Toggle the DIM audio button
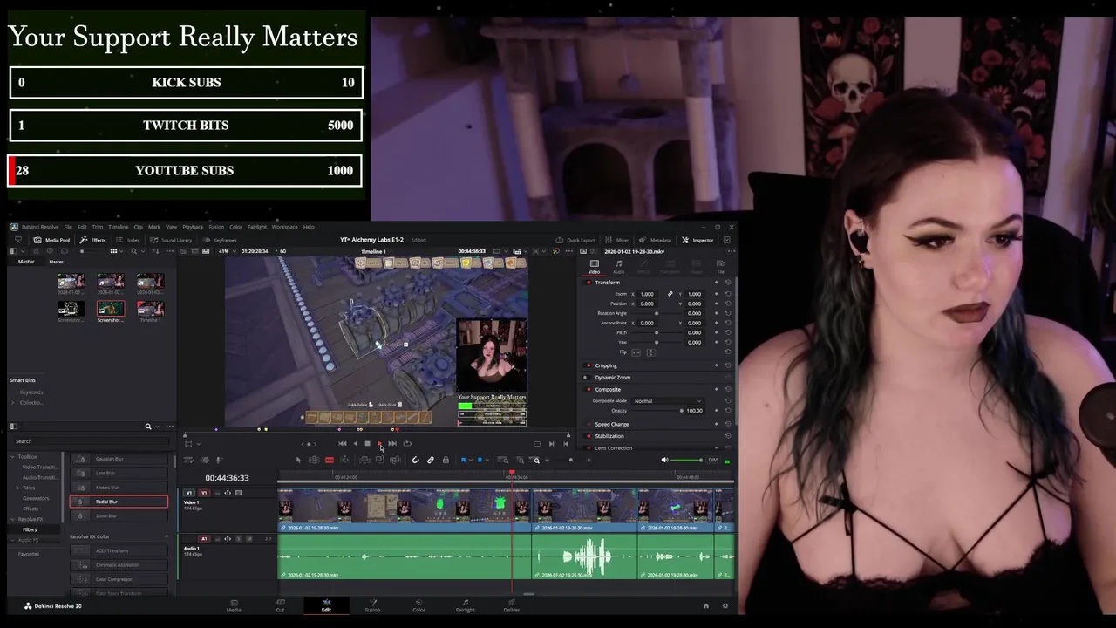The width and height of the screenshot is (1116, 628). point(712,460)
